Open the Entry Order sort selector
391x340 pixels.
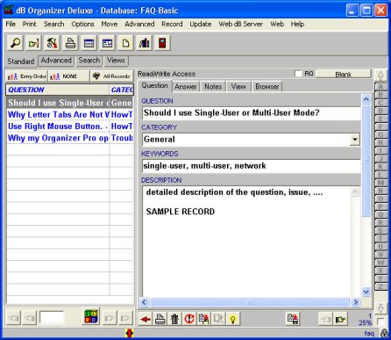point(27,76)
